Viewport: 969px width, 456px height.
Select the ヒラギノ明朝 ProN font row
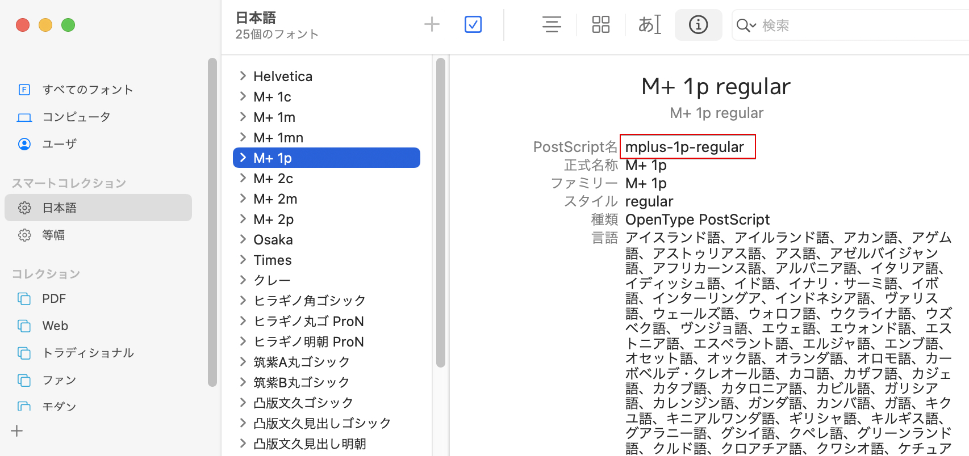[327, 341]
